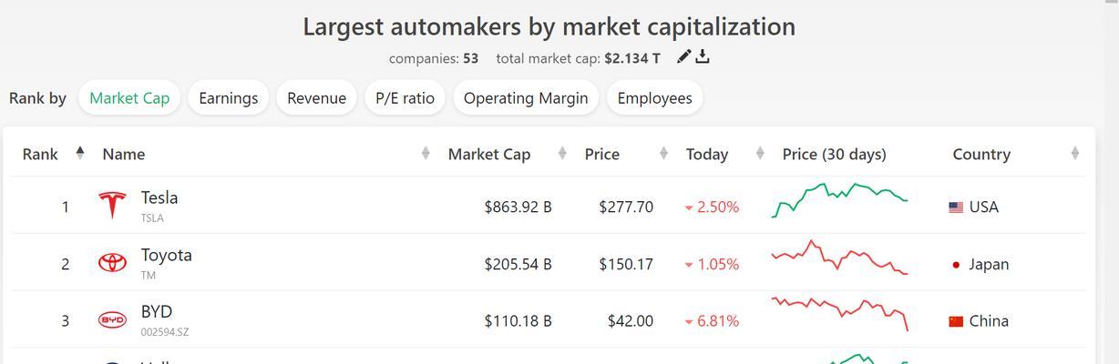The width and height of the screenshot is (1119, 364).
Task: Sort table by Rank column arrows
Action: (80, 154)
